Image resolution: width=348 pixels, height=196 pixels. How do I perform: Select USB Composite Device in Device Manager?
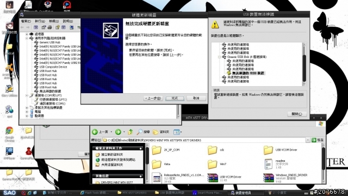click(x=53, y=67)
